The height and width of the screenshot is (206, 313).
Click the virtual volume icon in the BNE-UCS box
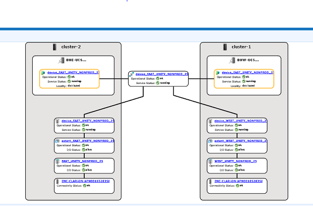point(44,72)
